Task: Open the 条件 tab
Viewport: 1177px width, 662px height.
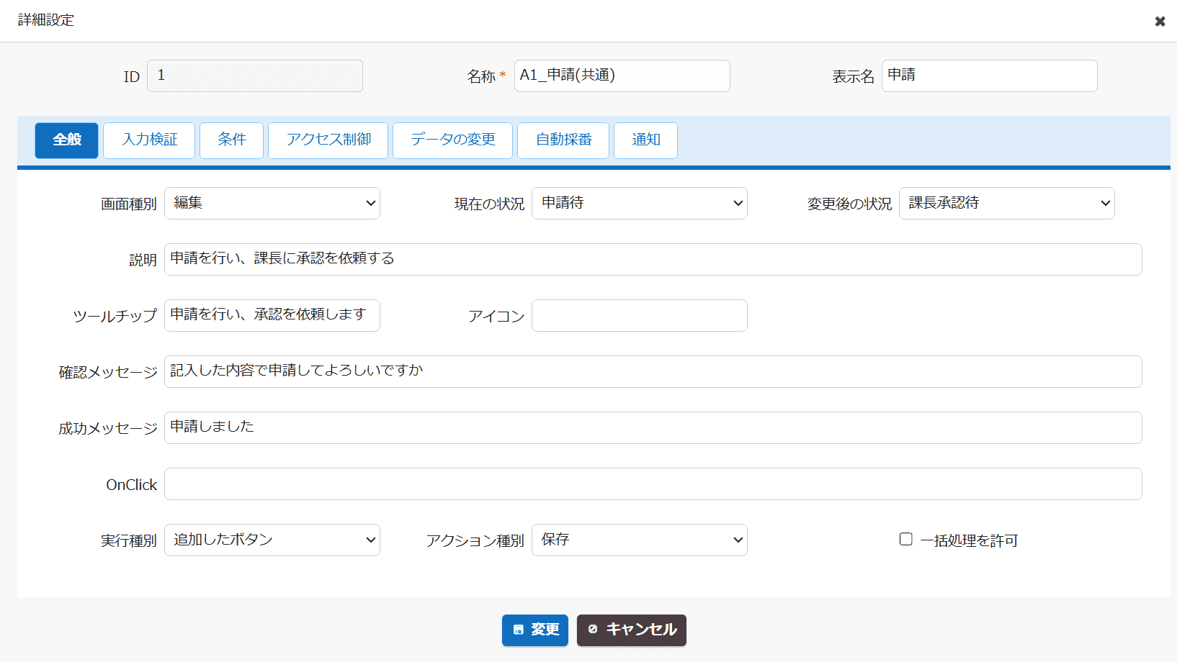Action: point(231,140)
